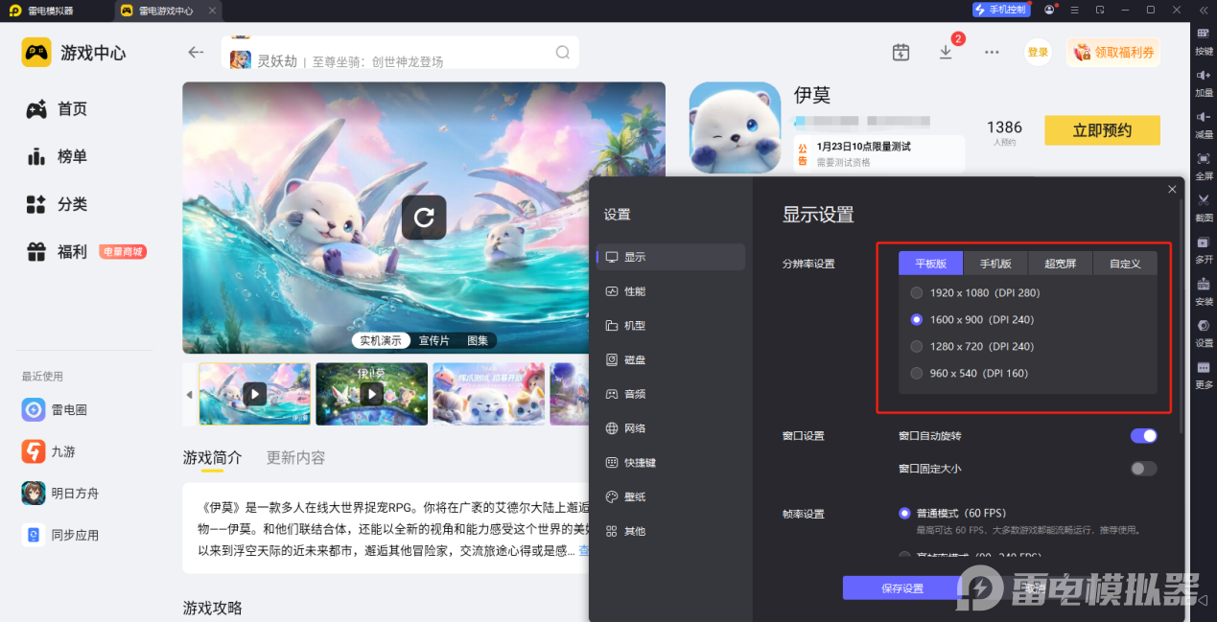Open 九游 from recently used
The height and width of the screenshot is (622, 1217).
(x=49, y=451)
